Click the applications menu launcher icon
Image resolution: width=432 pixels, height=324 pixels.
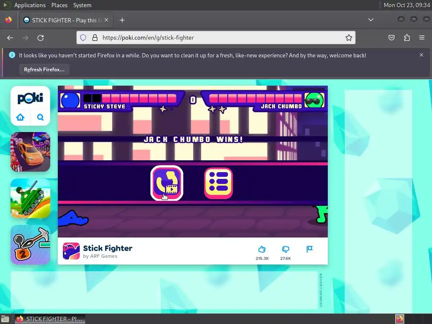(x=7, y=5)
